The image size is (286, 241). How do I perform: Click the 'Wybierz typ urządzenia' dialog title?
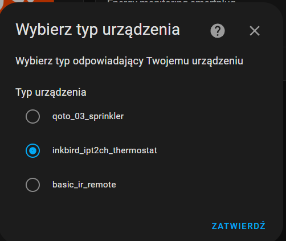pyautogui.click(x=97, y=30)
